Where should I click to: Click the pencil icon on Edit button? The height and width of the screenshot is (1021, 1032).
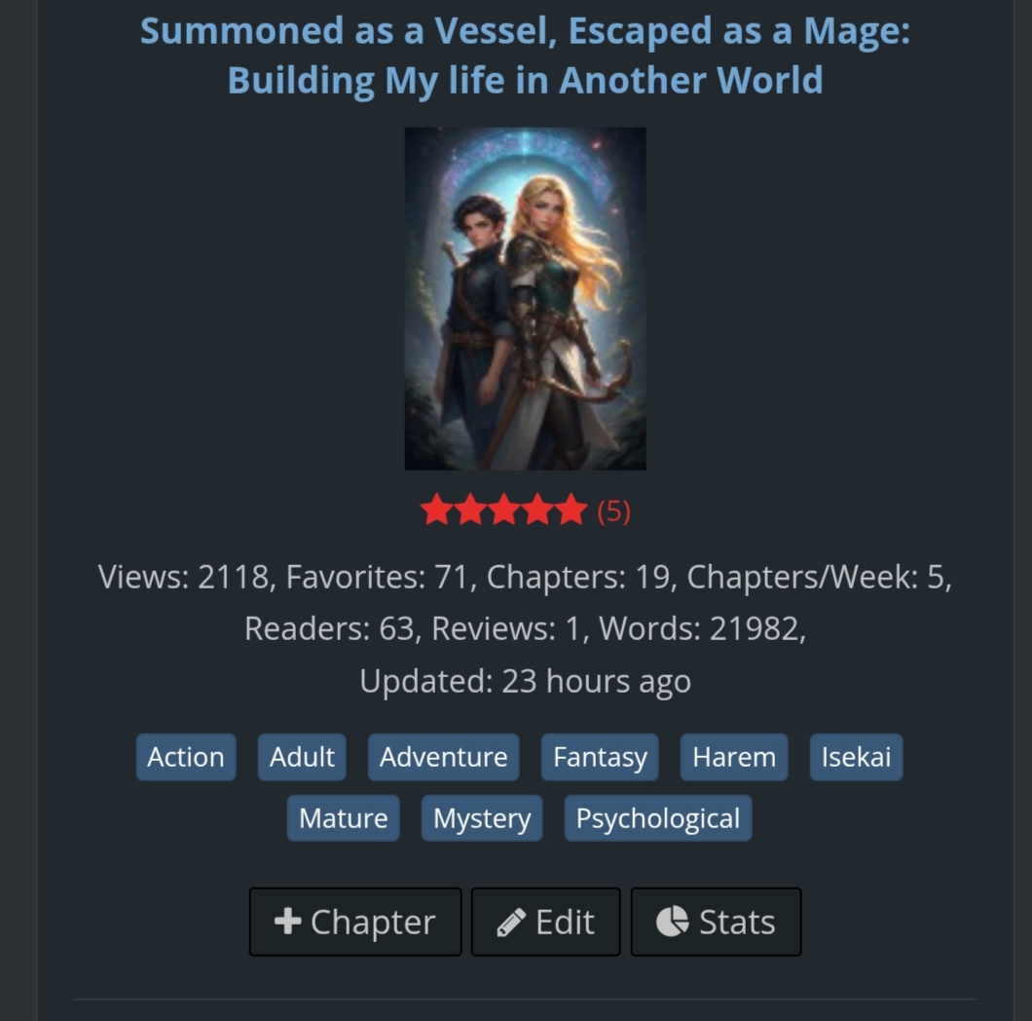[511, 923]
